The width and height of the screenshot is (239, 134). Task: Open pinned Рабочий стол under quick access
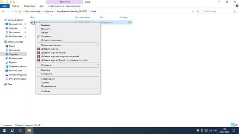(x=15, y=24)
